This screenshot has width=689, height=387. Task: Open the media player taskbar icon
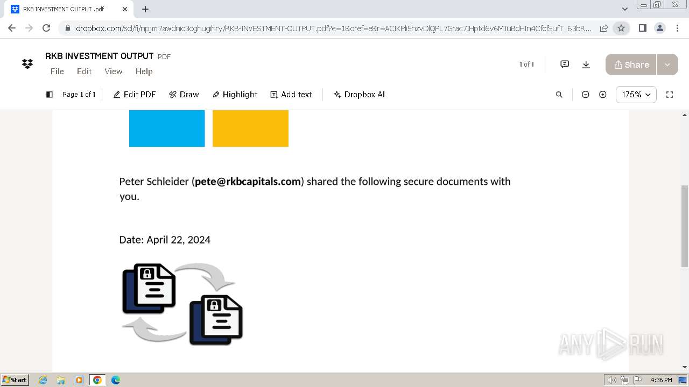tap(79, 380)
